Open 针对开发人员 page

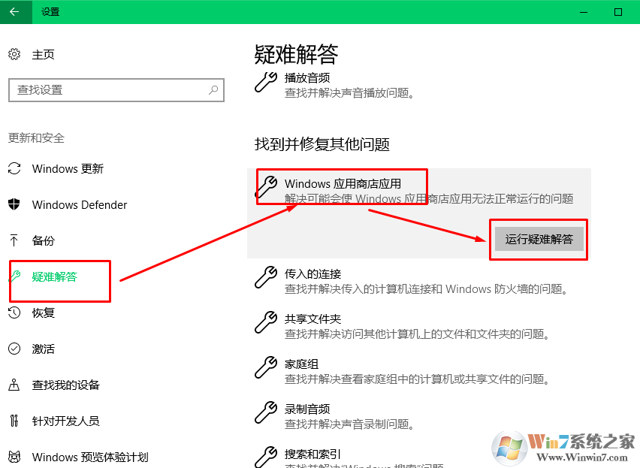pos(65,421)
